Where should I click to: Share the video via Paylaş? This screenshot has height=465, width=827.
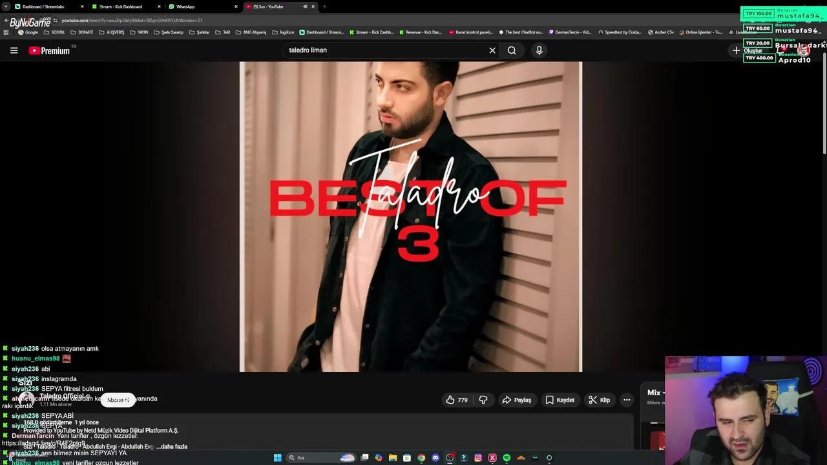(517, 400)
